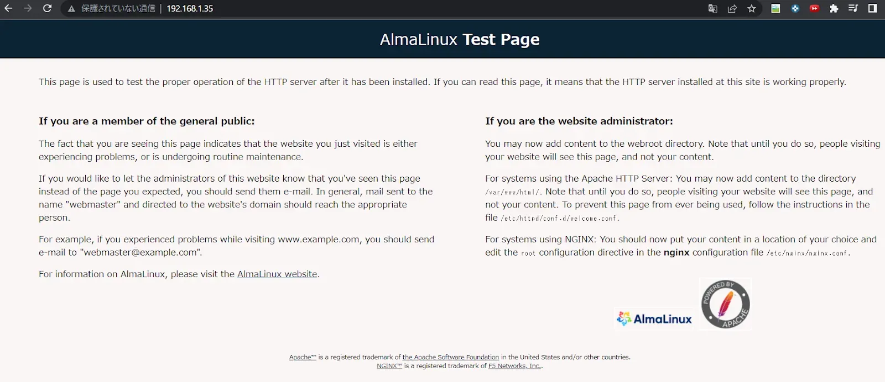Click the blue circular extension icon

[x=795, y=8]
